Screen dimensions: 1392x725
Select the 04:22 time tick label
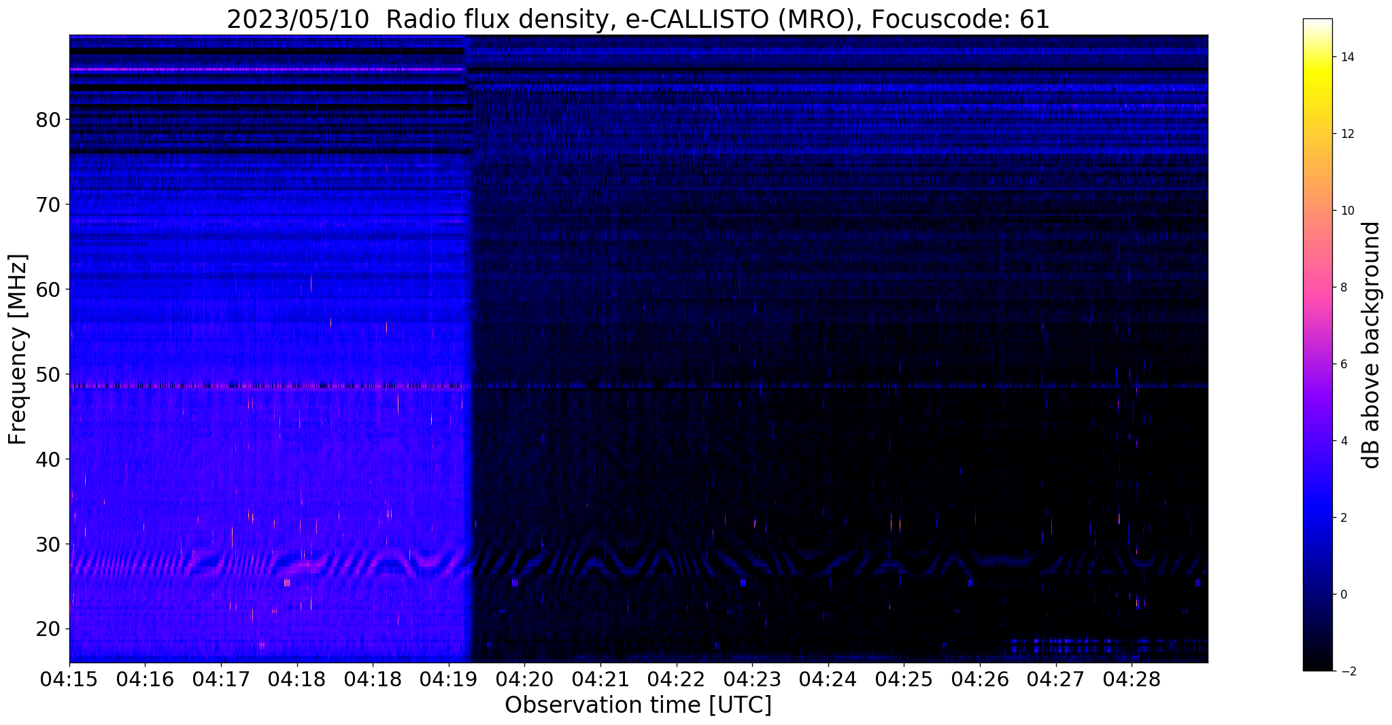point(676,679)
